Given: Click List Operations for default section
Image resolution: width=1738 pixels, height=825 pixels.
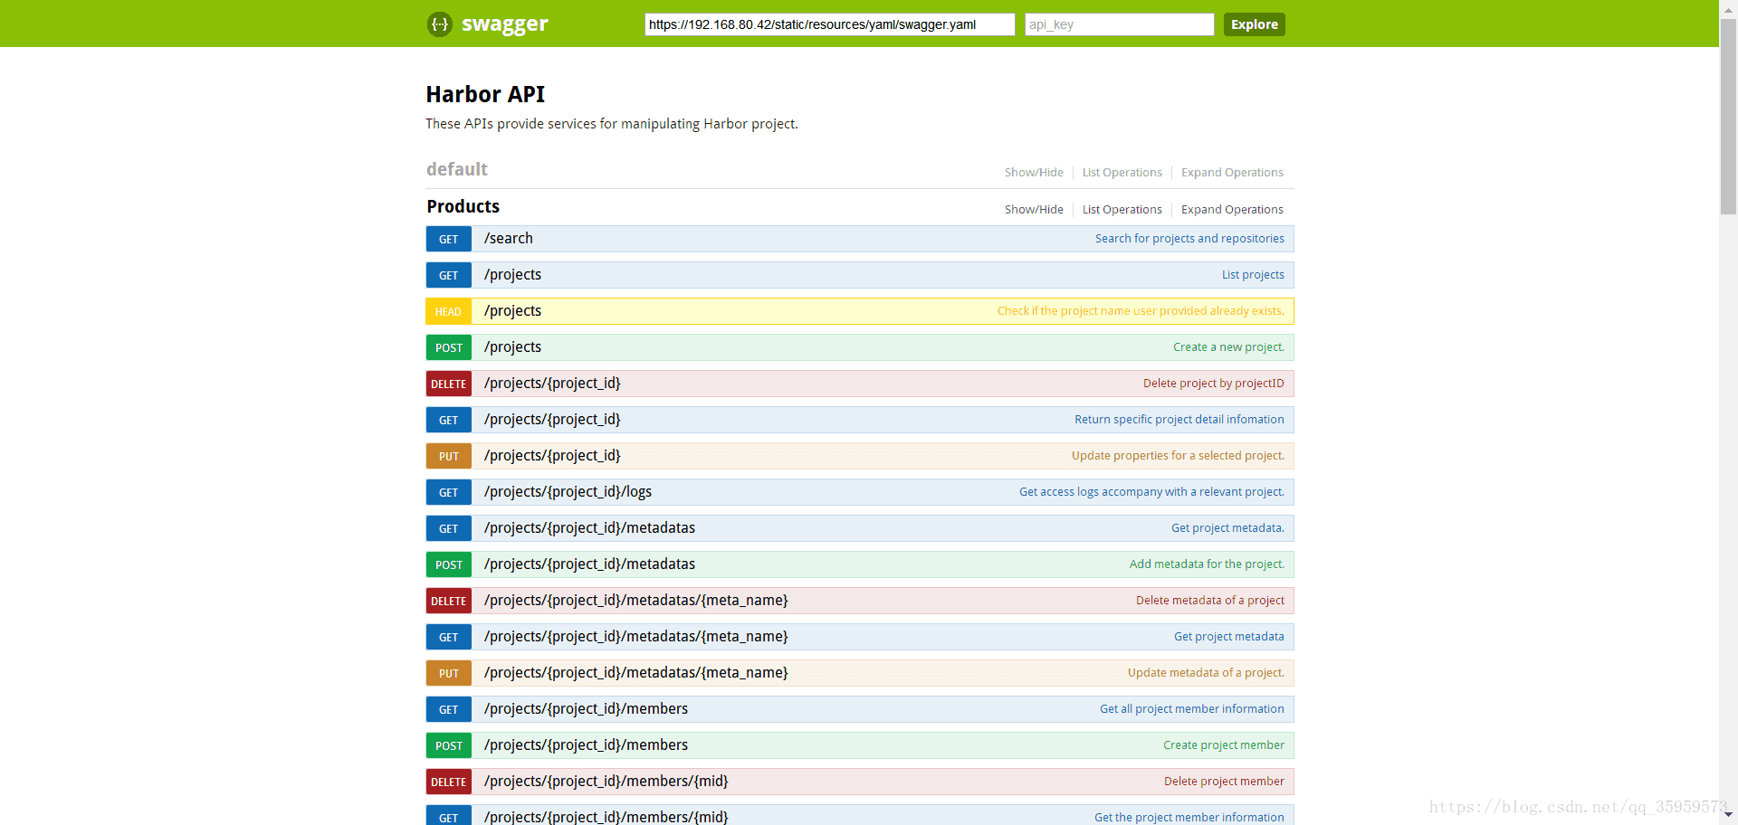Looking at the screenshot, I should pyautogui.click(x=1122, y=173).
